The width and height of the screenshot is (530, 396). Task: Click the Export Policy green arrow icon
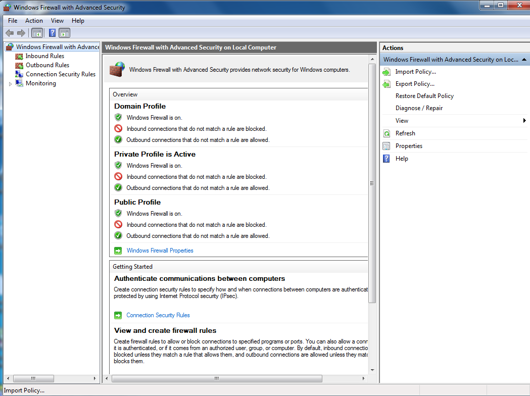(x=387, y=84)
